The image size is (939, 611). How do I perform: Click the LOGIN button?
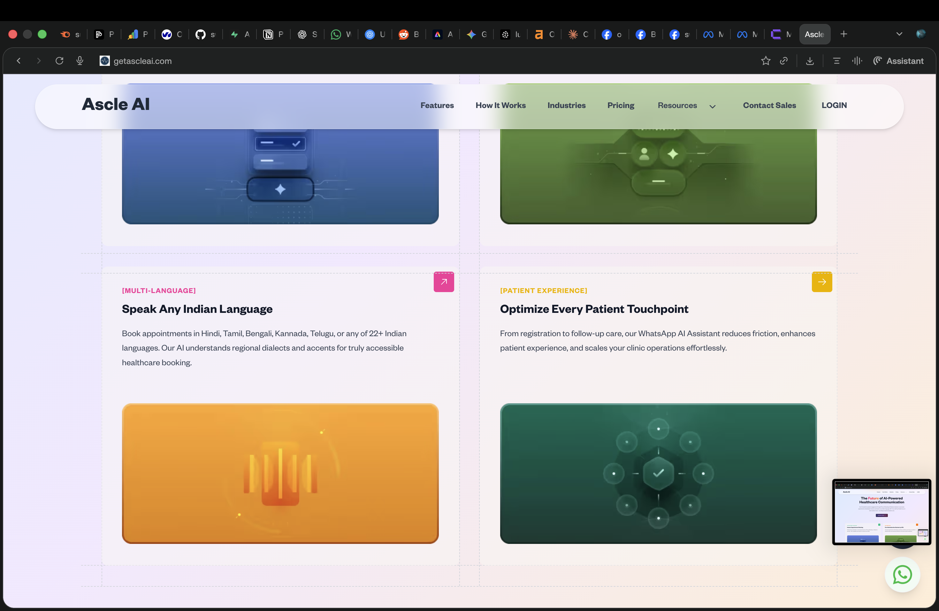pyautogui.click(x=834, y=105)
